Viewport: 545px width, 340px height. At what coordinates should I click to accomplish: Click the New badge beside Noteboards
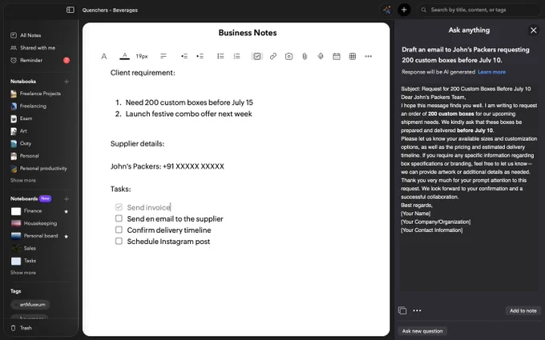(x=45, y=198)
